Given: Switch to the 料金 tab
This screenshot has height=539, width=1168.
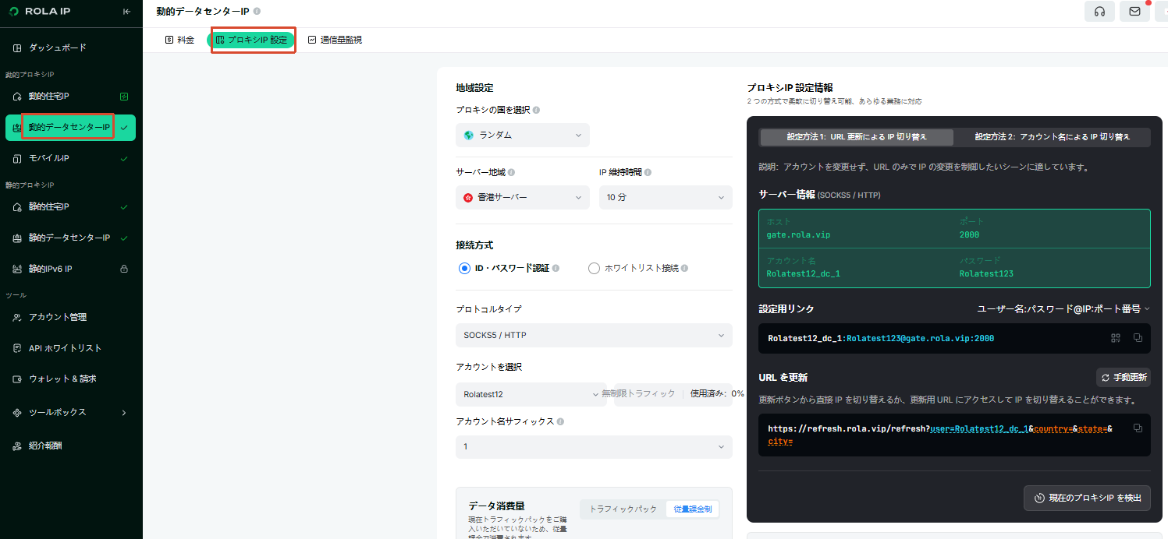Looking at the screenshot, I should [179, 40].
